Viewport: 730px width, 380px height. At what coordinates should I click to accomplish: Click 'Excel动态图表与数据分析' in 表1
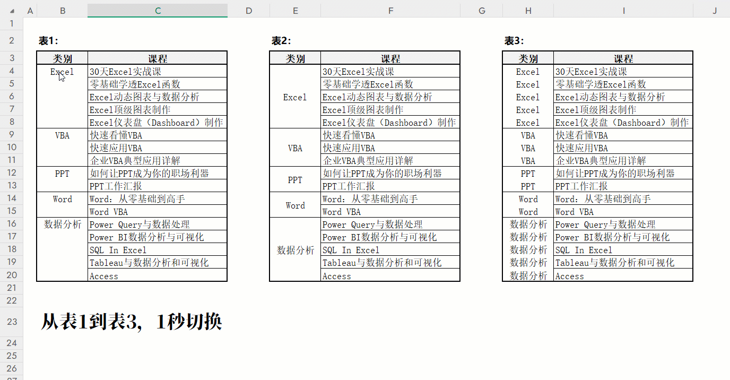click(x=158, y=97)
